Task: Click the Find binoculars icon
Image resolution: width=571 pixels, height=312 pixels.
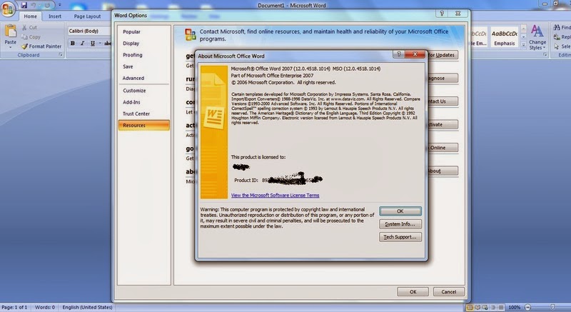Action: tap(557, 27)
